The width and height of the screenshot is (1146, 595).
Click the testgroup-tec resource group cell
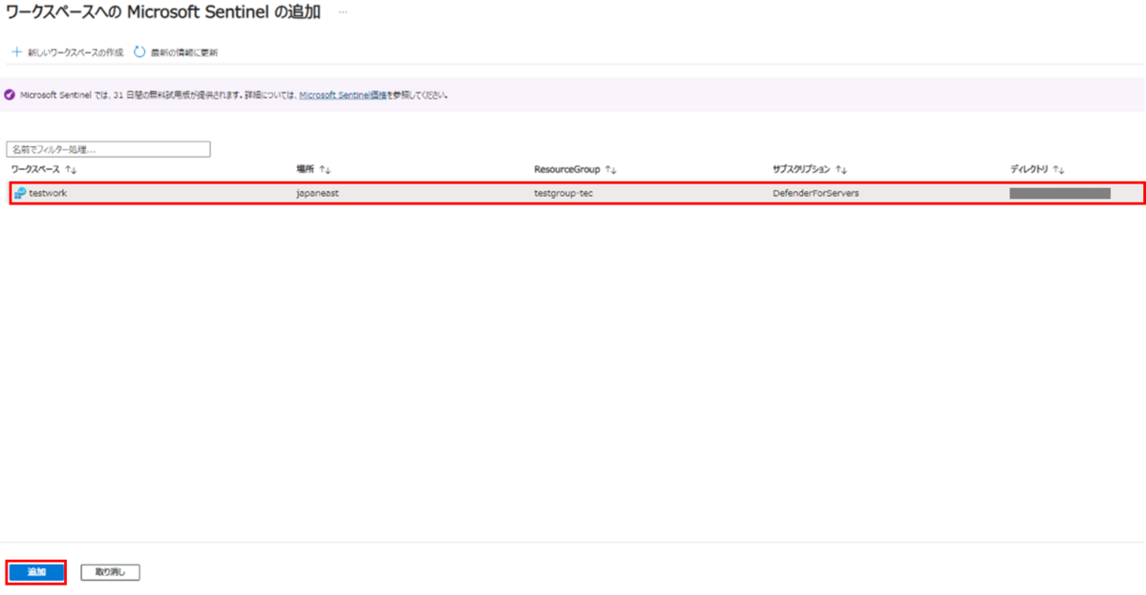click(x=563, y=193)
